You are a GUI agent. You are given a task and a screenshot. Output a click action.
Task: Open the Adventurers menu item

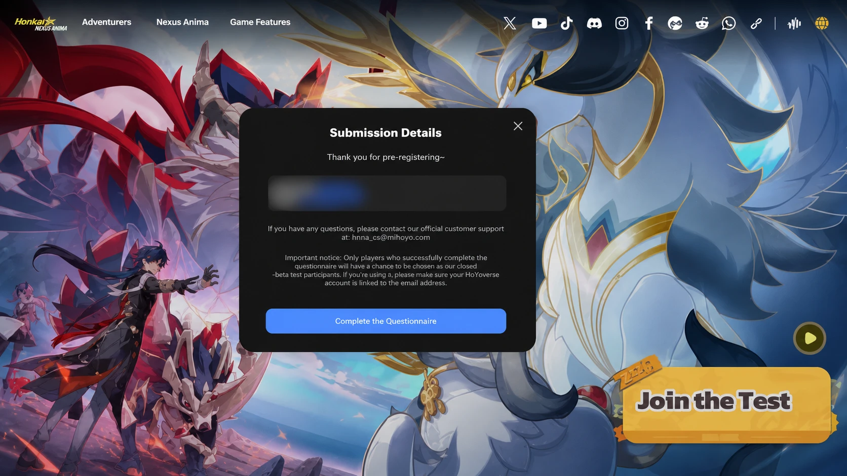tap(106, 22)
